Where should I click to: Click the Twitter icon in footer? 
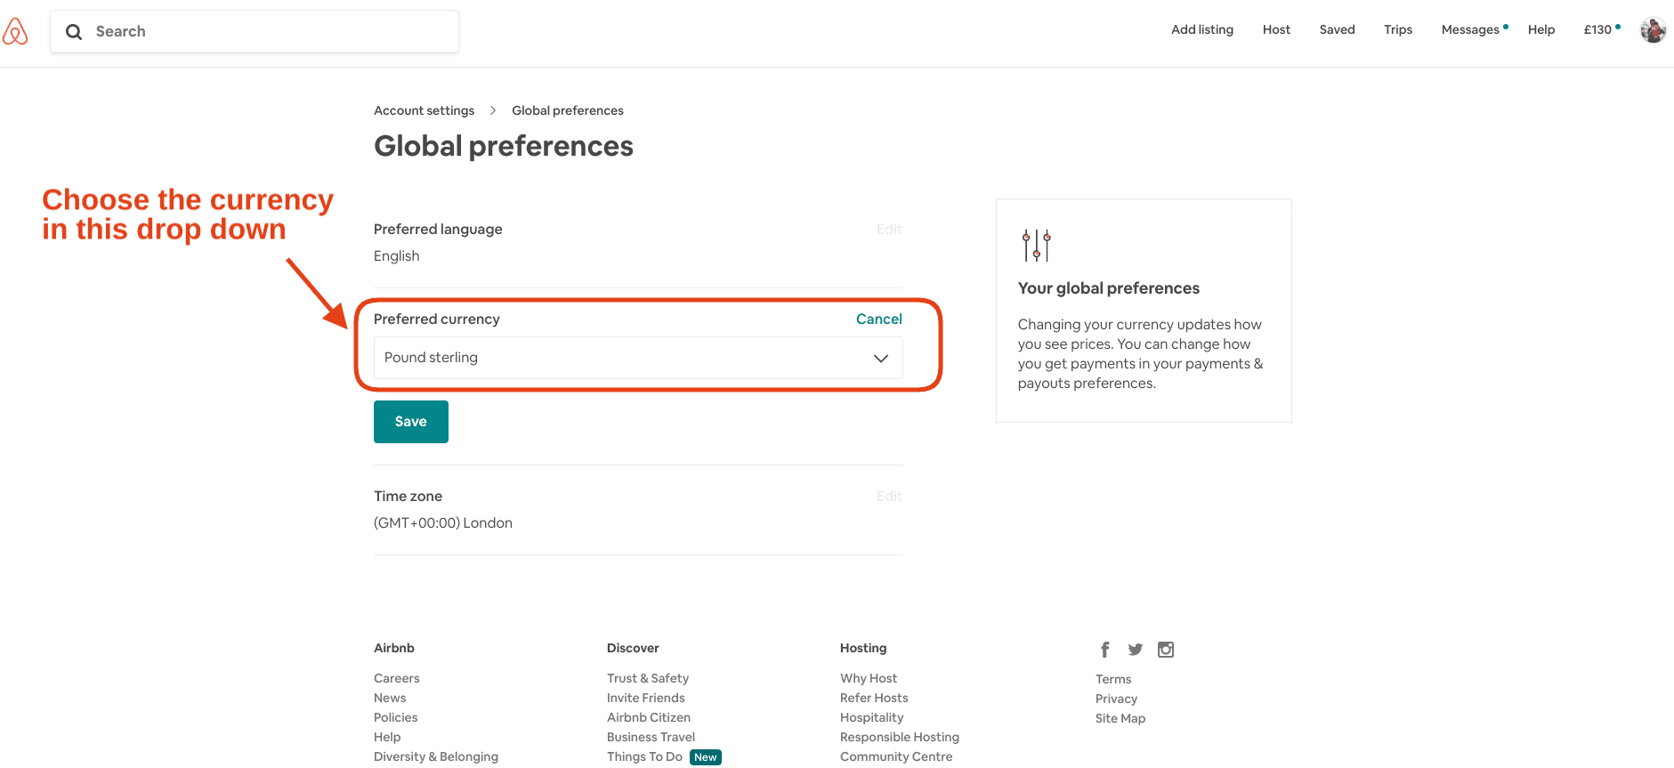(1136, 650)
